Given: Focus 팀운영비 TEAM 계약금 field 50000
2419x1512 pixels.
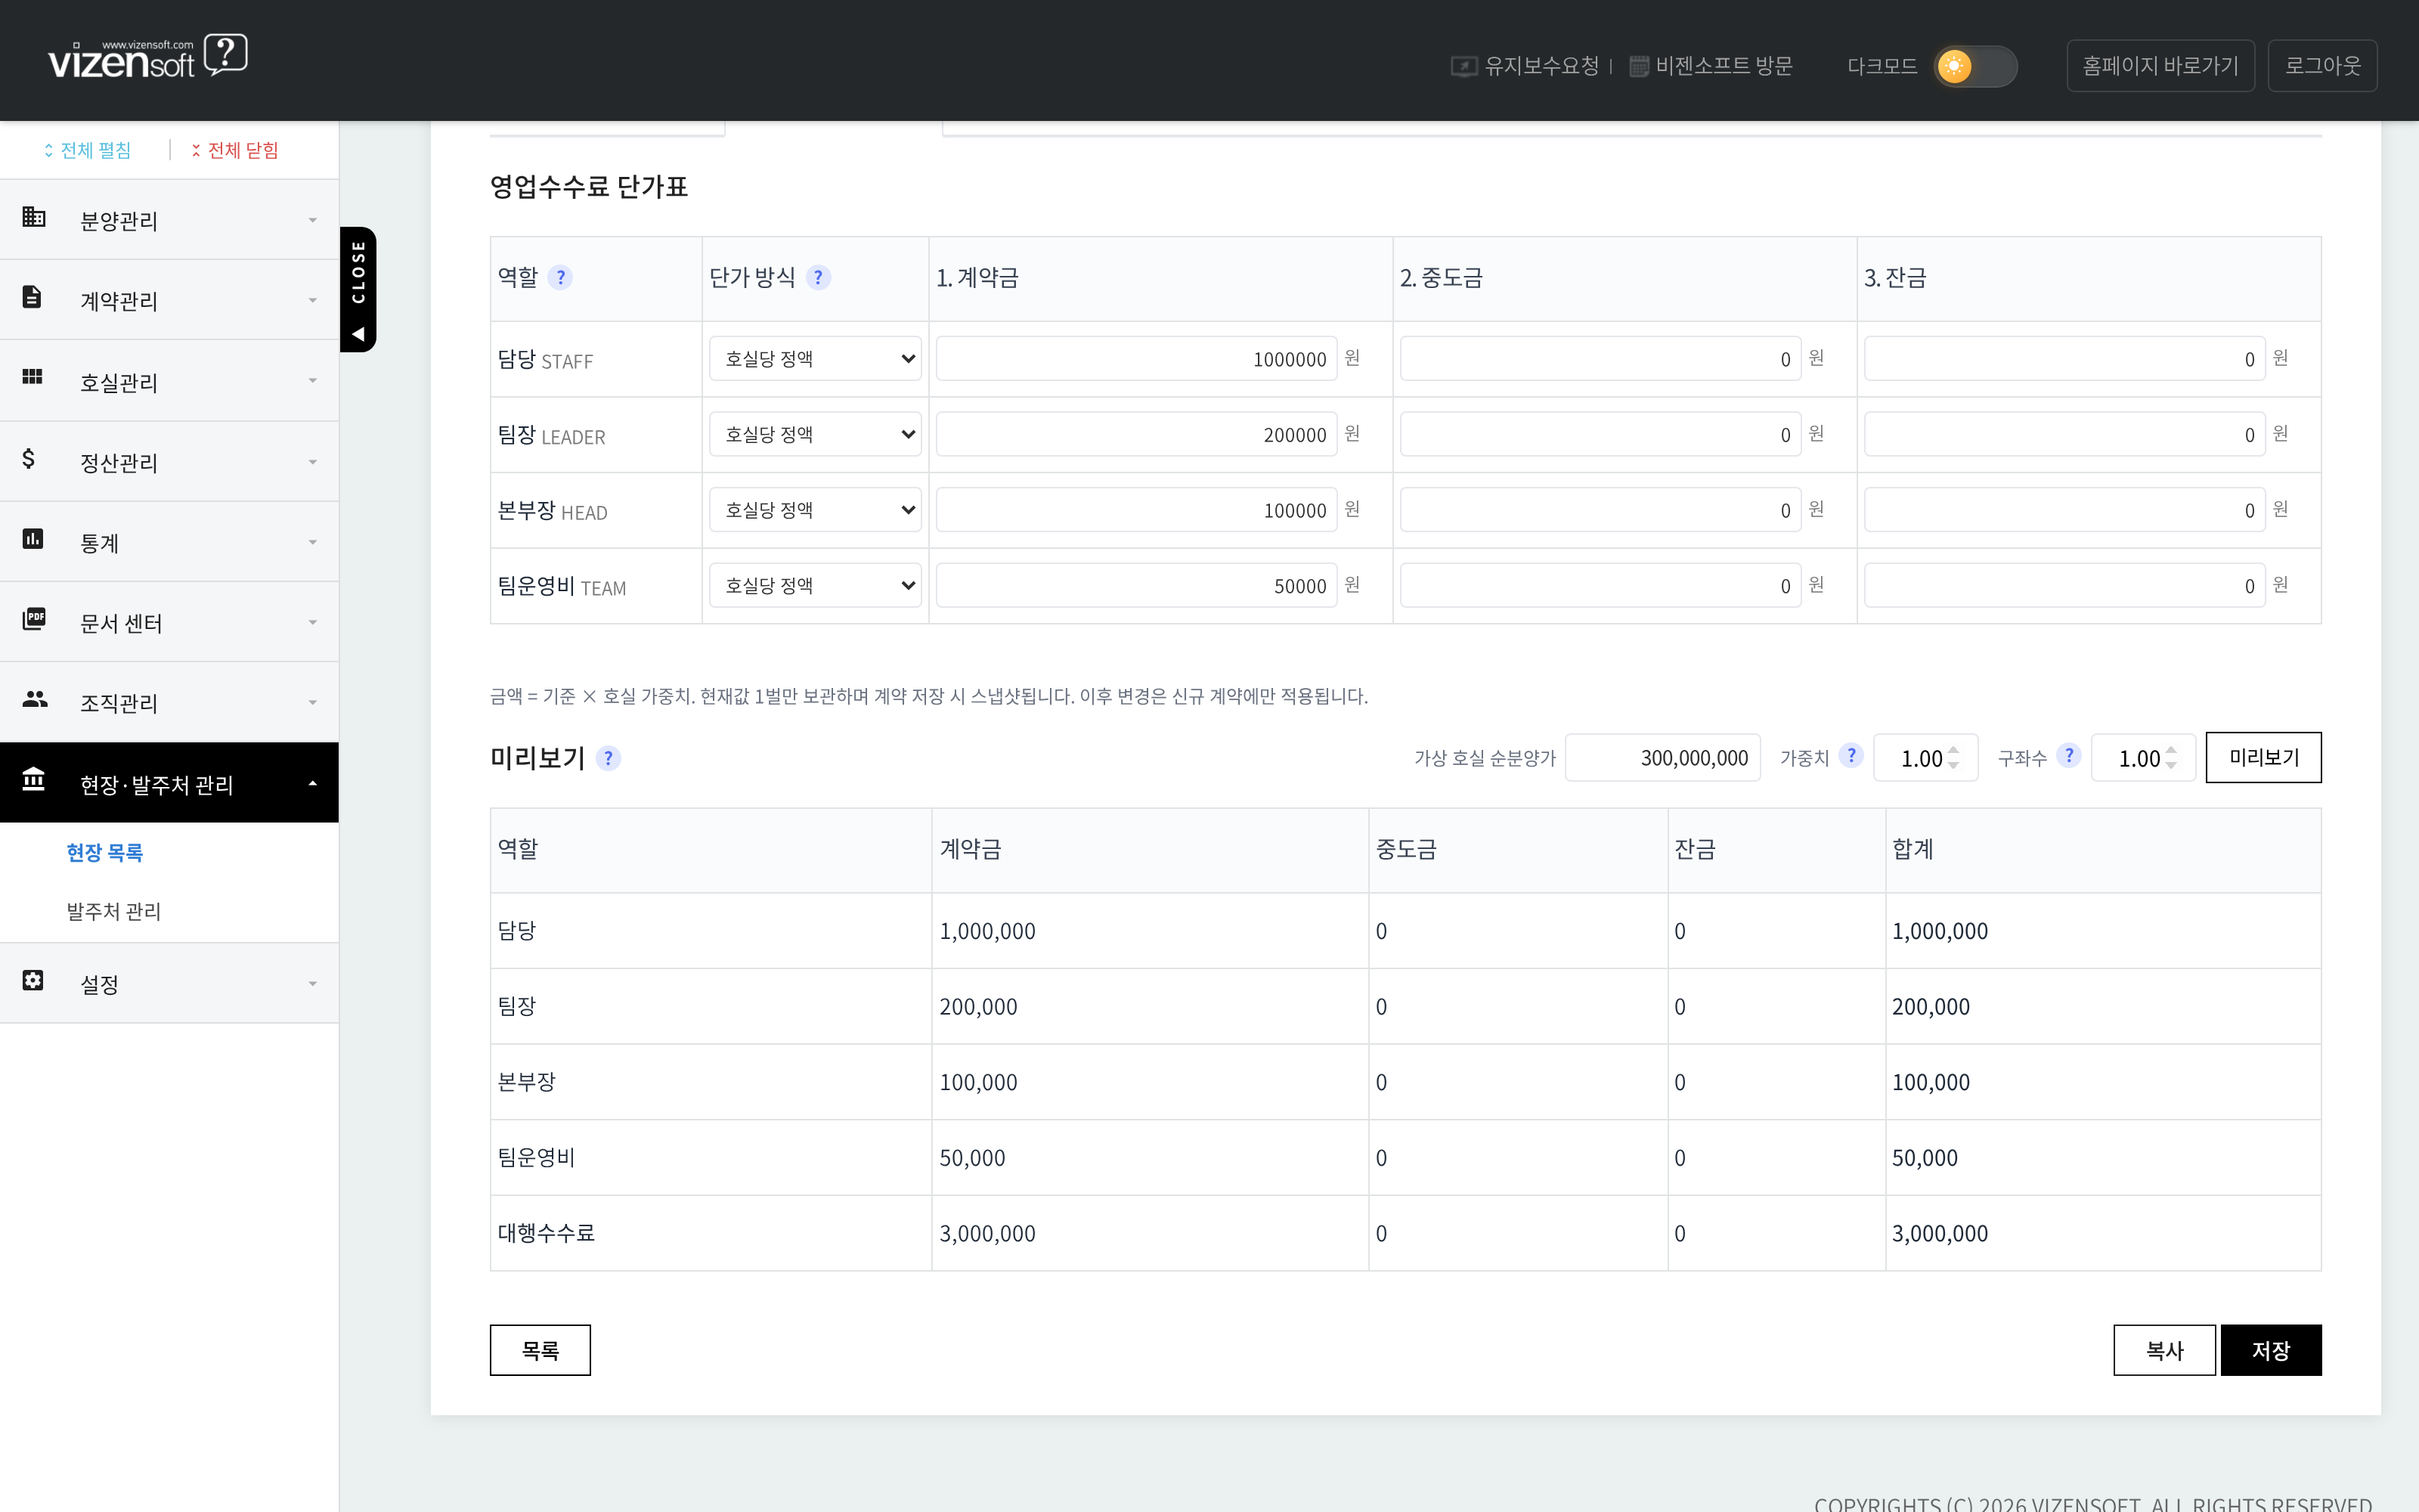Looking at the screenshot, I should [1136, 585].
